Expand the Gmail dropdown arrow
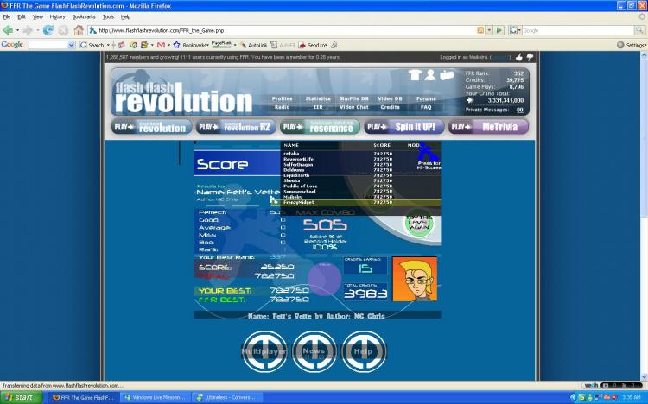The height and width of the screenshot is (404, 648). [168, 45]
